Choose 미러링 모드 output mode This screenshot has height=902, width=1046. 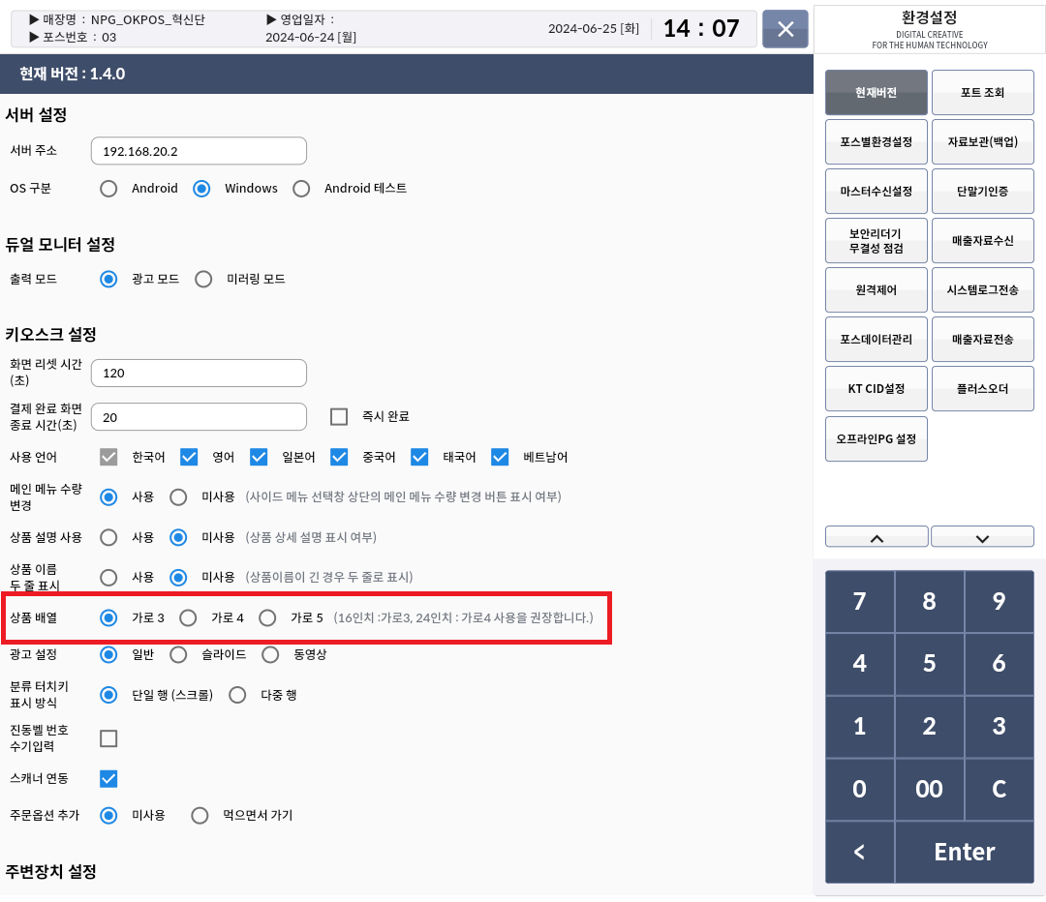[203, 280]
